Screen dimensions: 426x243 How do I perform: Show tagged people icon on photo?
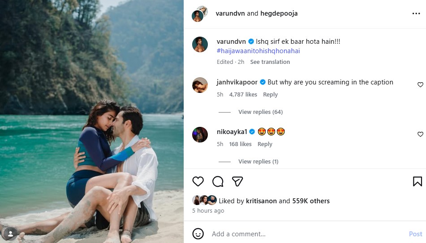(10, 233)
